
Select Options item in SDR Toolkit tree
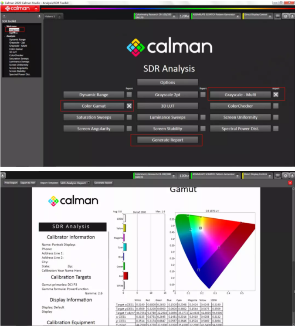14,33
